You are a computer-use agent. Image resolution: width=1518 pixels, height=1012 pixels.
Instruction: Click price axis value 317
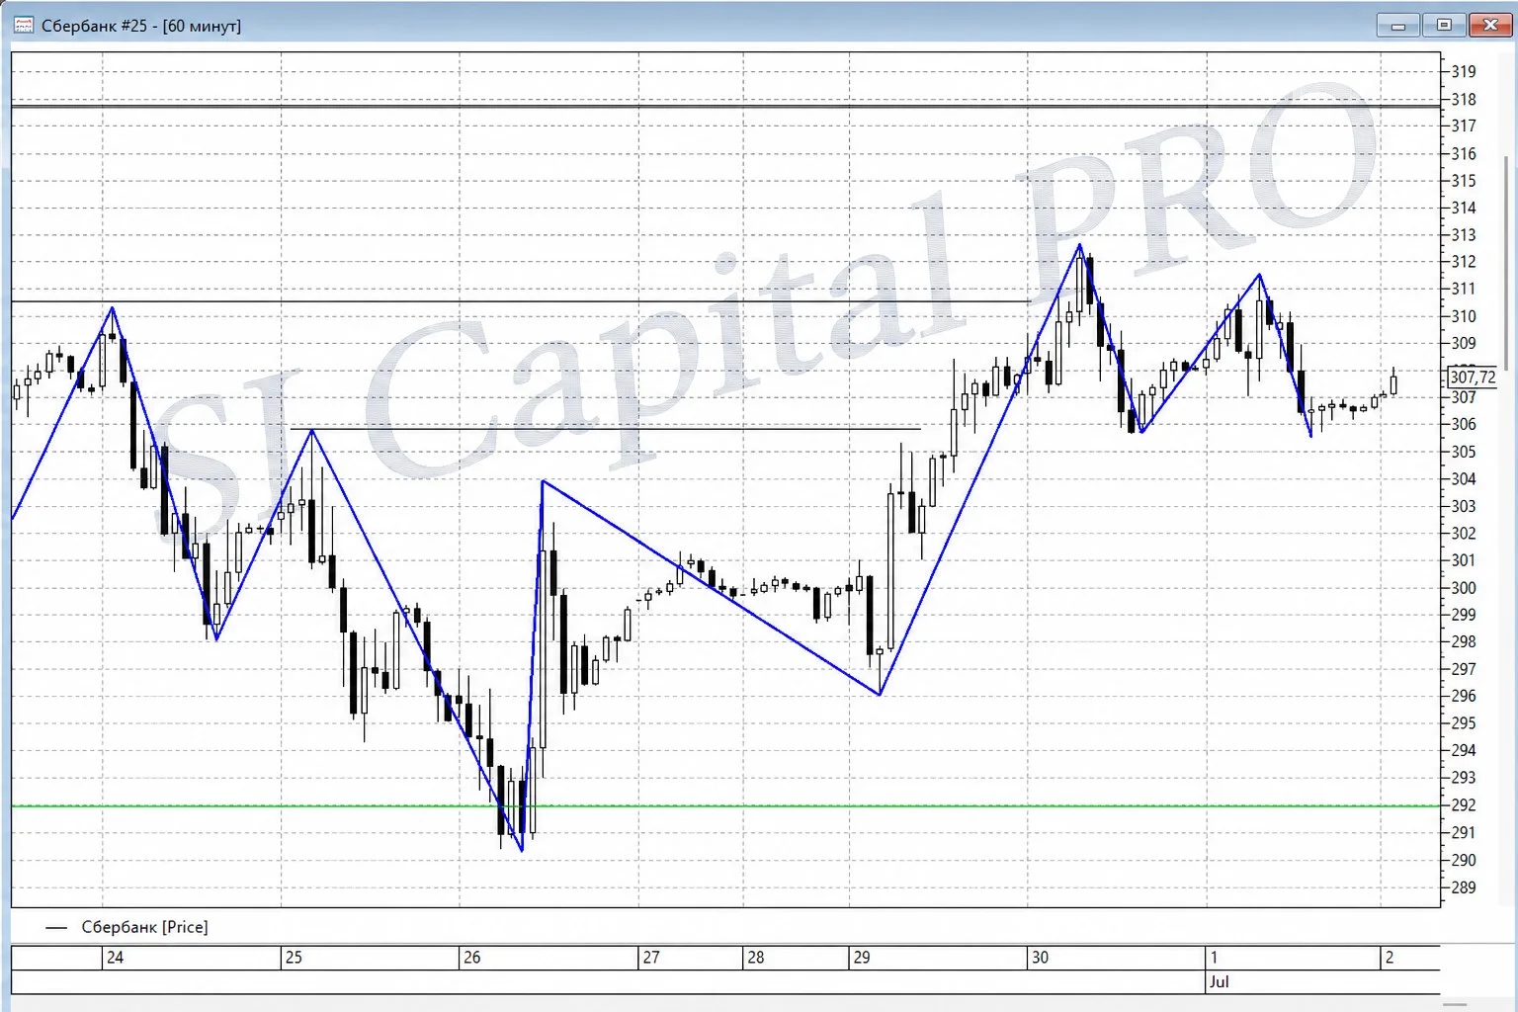coord(1464,126)
